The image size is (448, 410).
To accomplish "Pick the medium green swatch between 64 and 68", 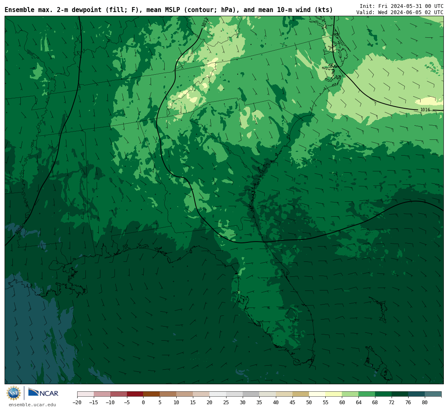I will [x=367, y=394].
